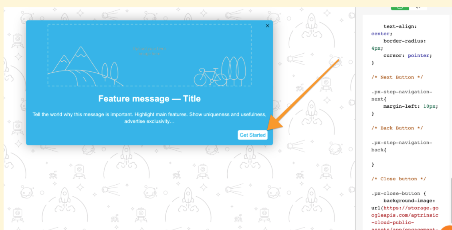452x230 pixels.
Task: Close the feature message dialog with X
Action: pyautogui.click(x=267, y=26)
